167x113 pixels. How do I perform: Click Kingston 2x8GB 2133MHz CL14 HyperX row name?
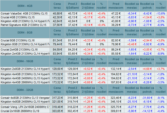(x=25, y=69)
